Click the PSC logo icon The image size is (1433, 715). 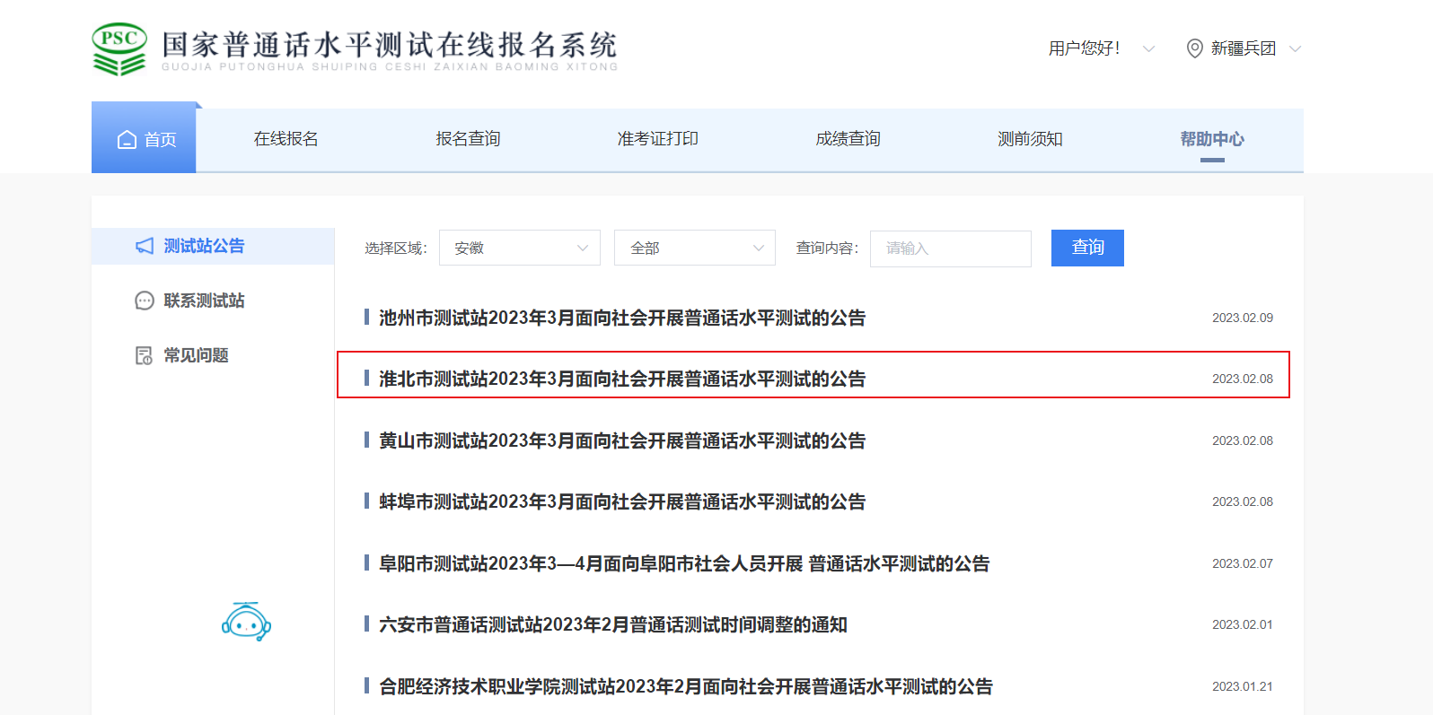(119, 48)
